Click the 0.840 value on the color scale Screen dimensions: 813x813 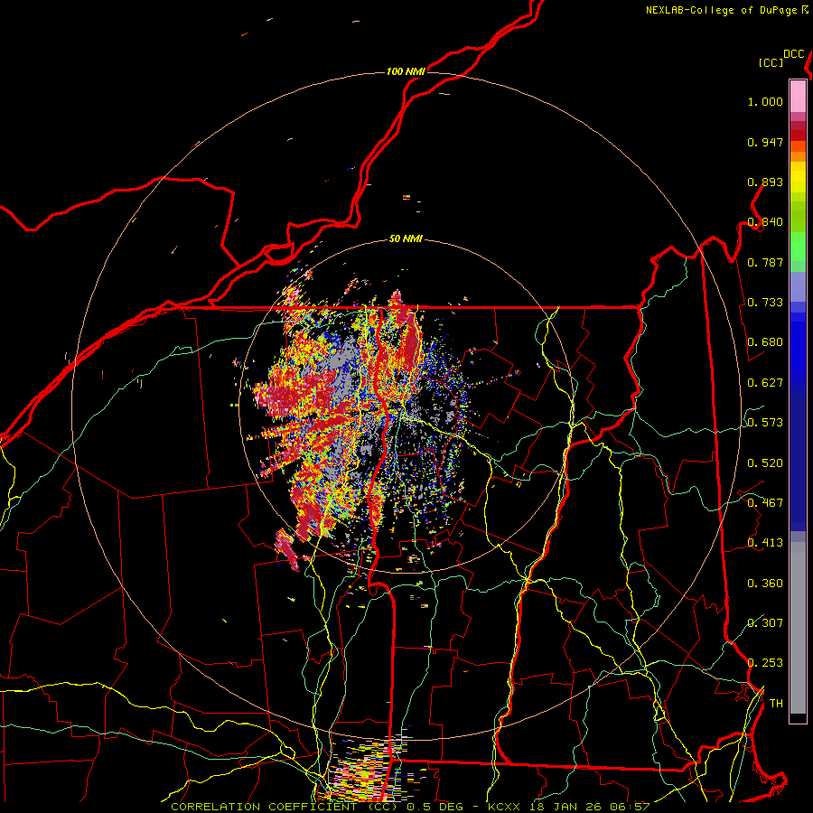click(765, 222)
